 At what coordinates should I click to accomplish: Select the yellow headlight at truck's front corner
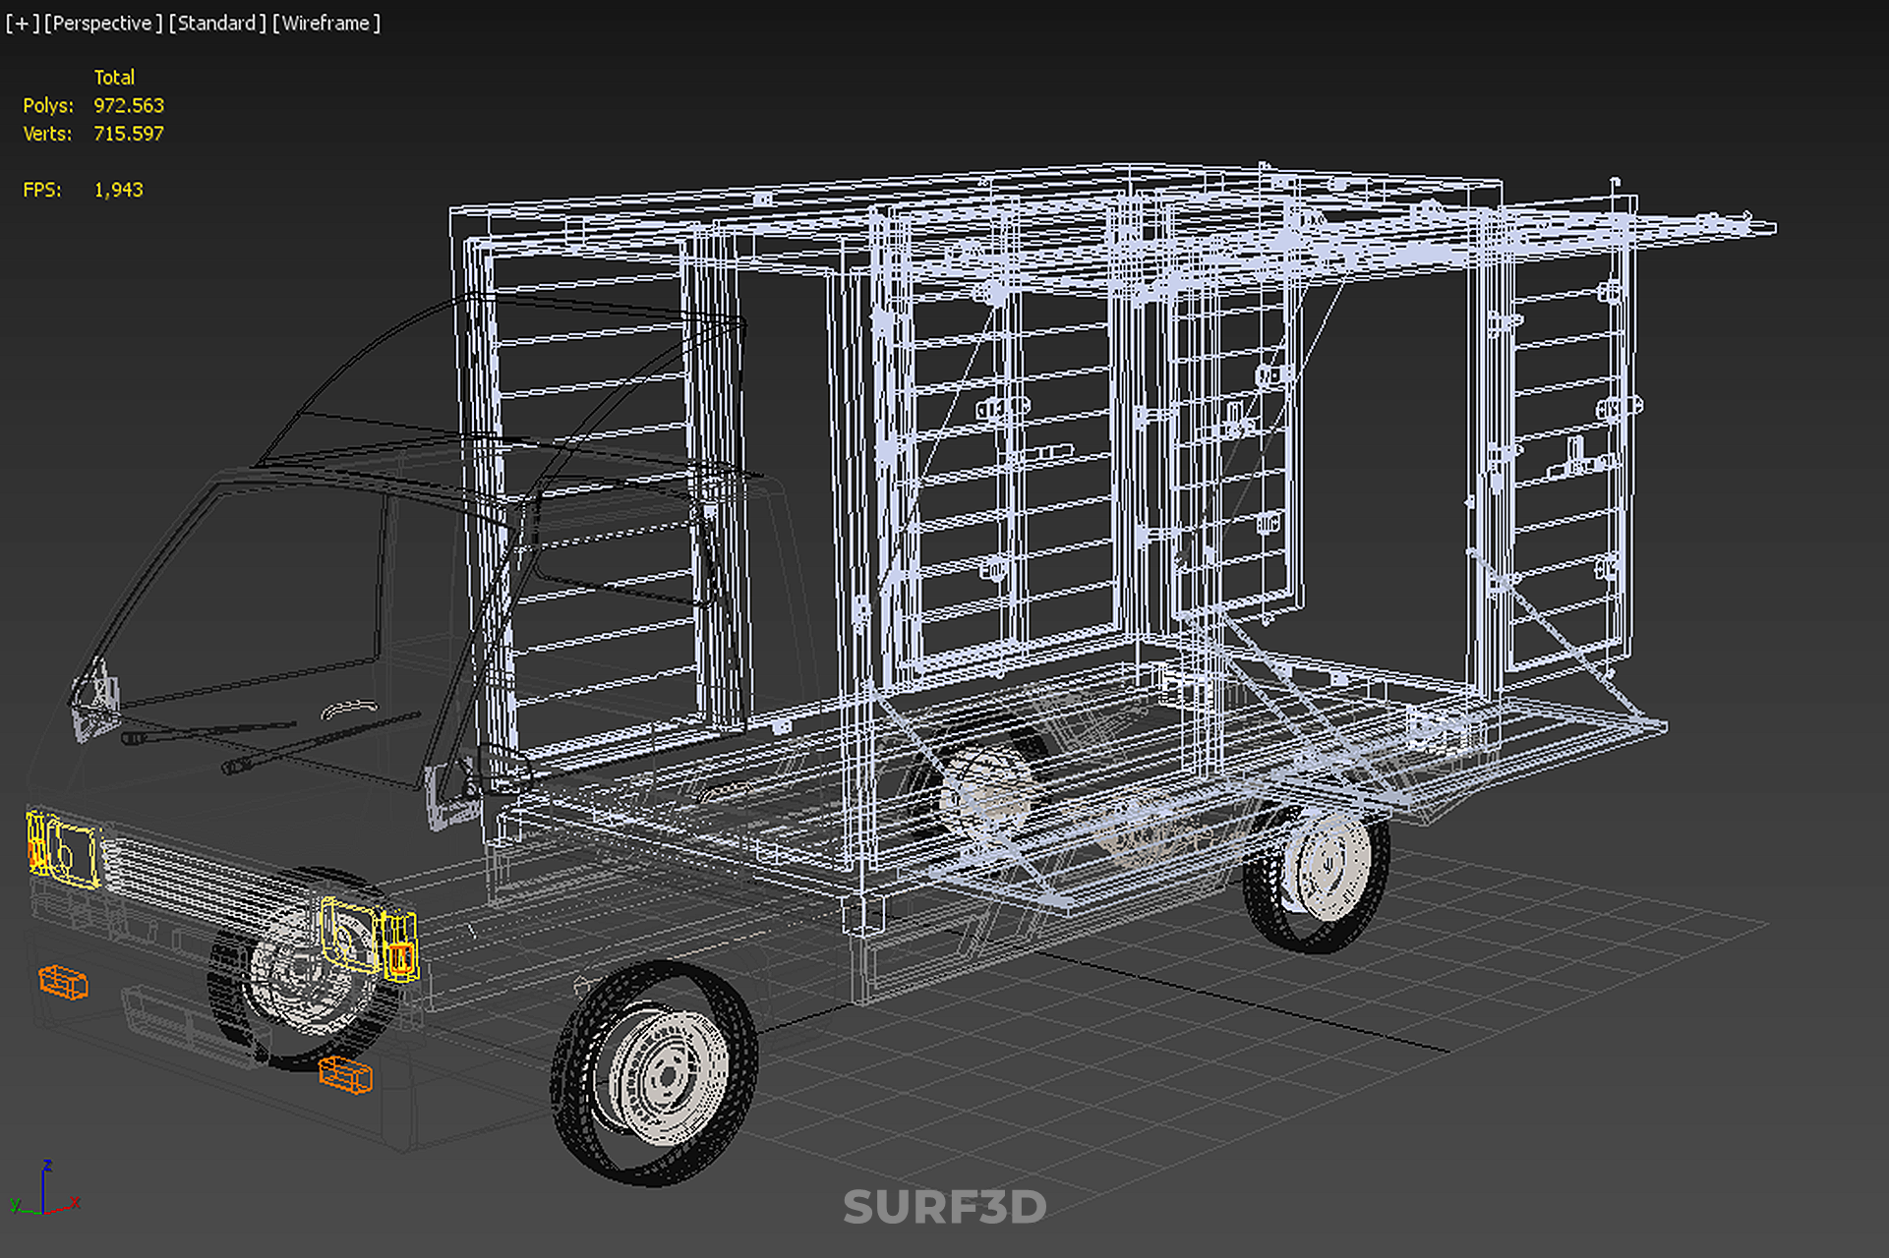point(65,850)
